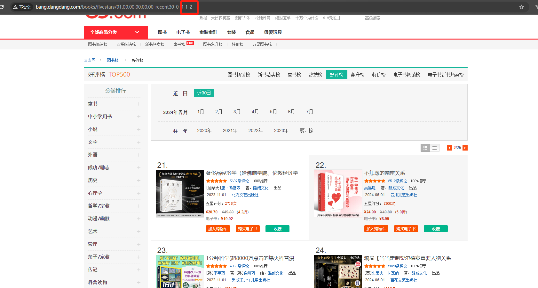Expand 中小学用书 category plus icon
The height and width of the screenshot is (288, 538).
click(x=139, y=117)
